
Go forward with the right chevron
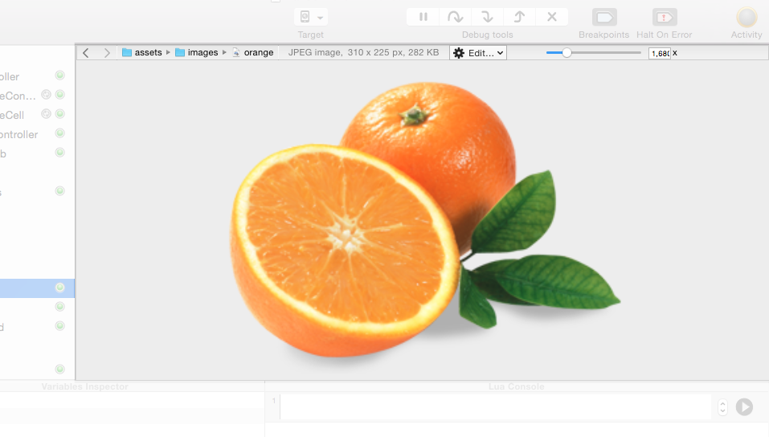106,52
